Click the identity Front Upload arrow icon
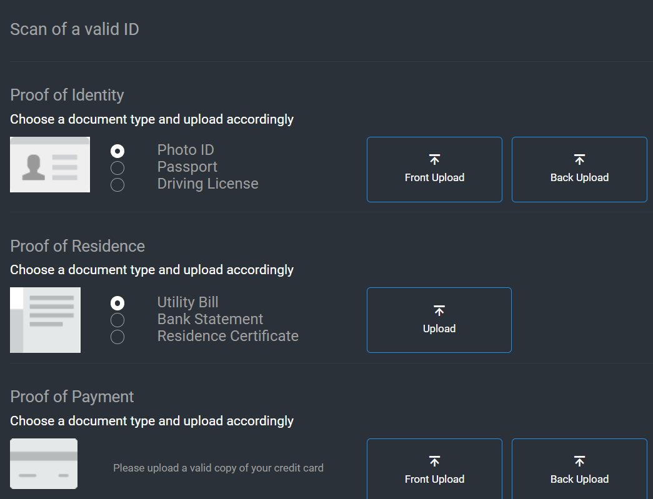This screenshot has height=499, width=653. click(x=434, y=160)
